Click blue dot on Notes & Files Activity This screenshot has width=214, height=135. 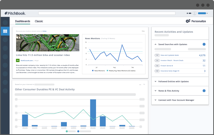(x=204, y=91)
